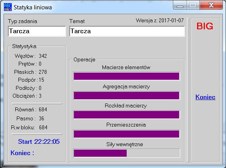
Task: Click the ABC SOLV application icon
Action: tap(8, 7)
